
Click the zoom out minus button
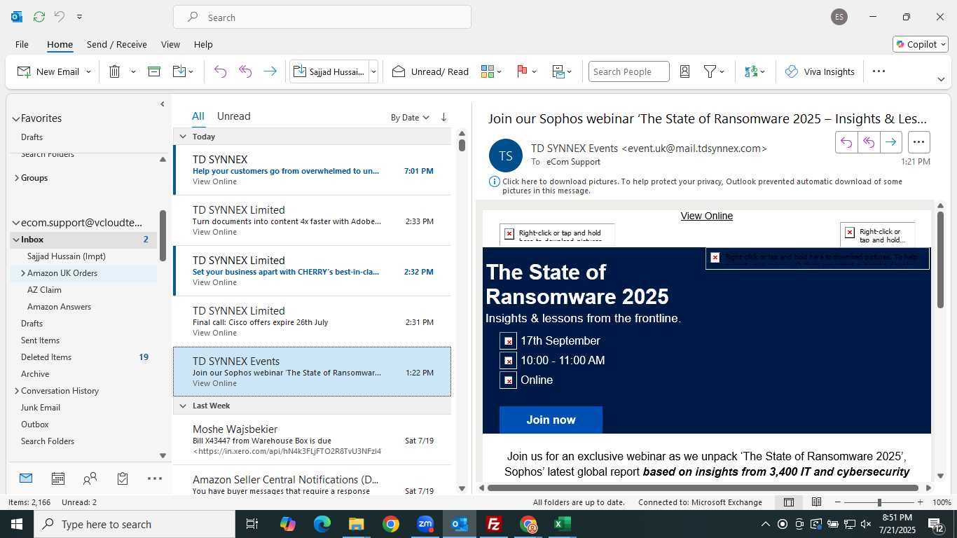click(837, 502)
